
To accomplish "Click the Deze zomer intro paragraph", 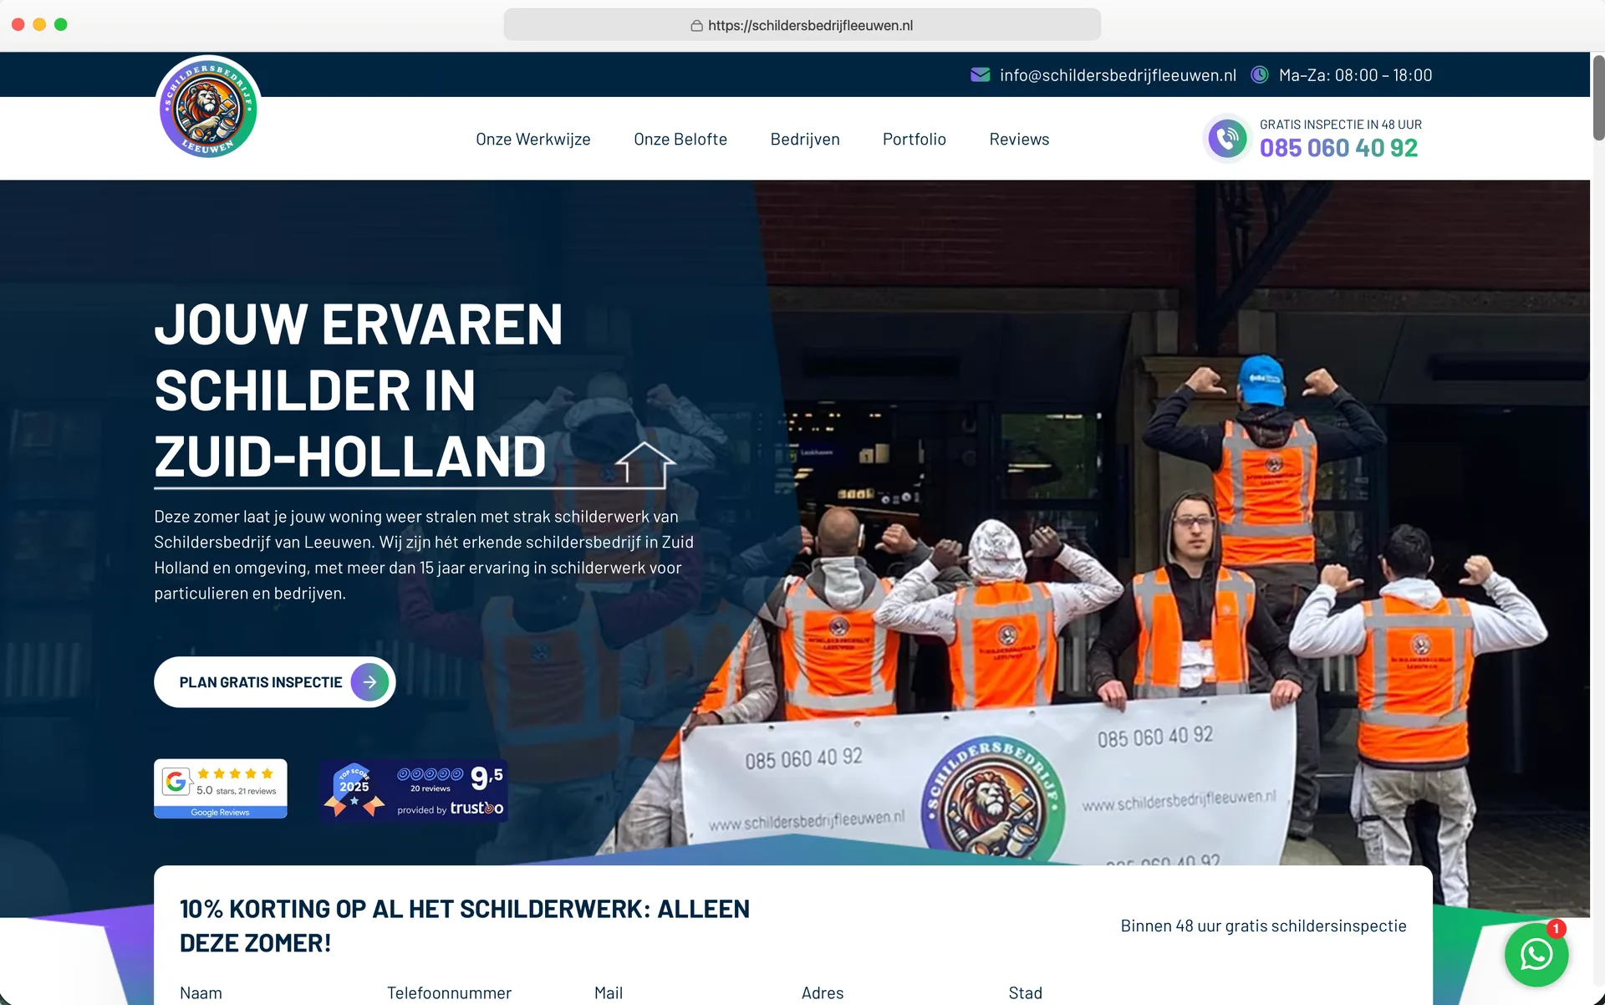I will [x=424, y=555].
